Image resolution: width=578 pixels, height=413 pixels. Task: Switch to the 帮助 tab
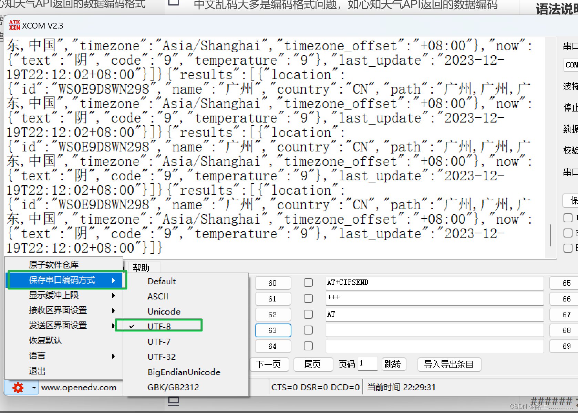(x=141, y=268)
